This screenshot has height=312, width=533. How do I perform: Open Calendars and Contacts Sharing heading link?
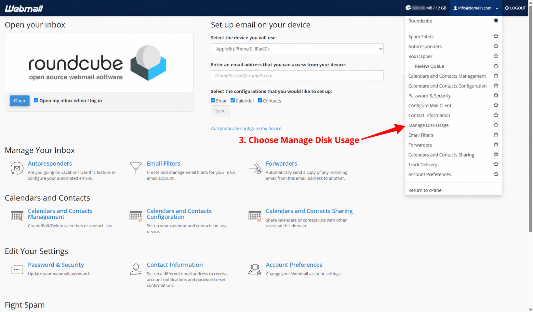tap(309, 211)
